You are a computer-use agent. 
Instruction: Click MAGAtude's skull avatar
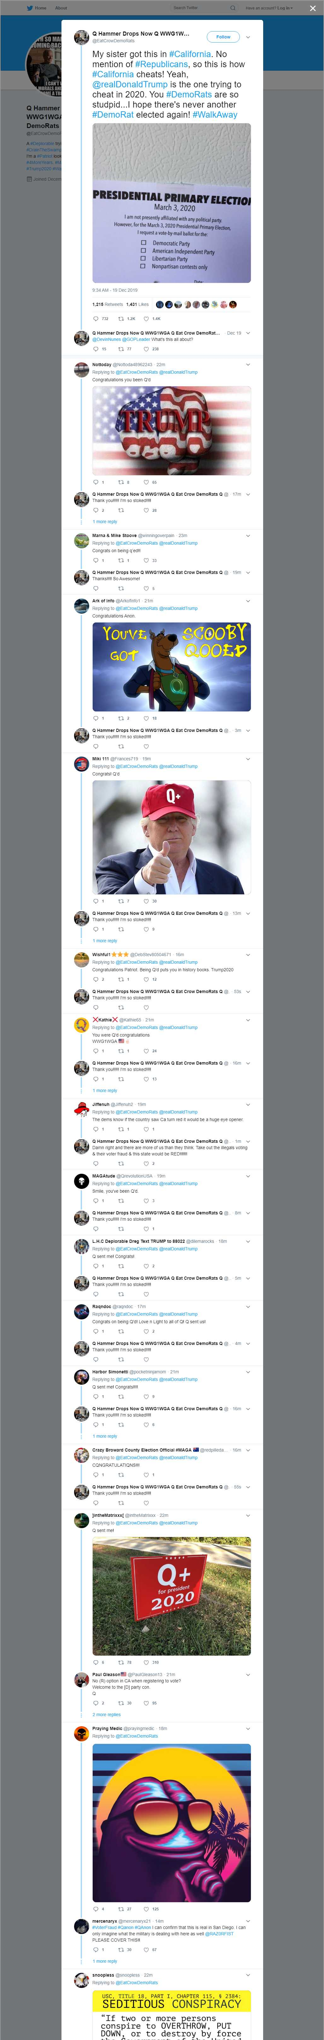coord(81,1181)
